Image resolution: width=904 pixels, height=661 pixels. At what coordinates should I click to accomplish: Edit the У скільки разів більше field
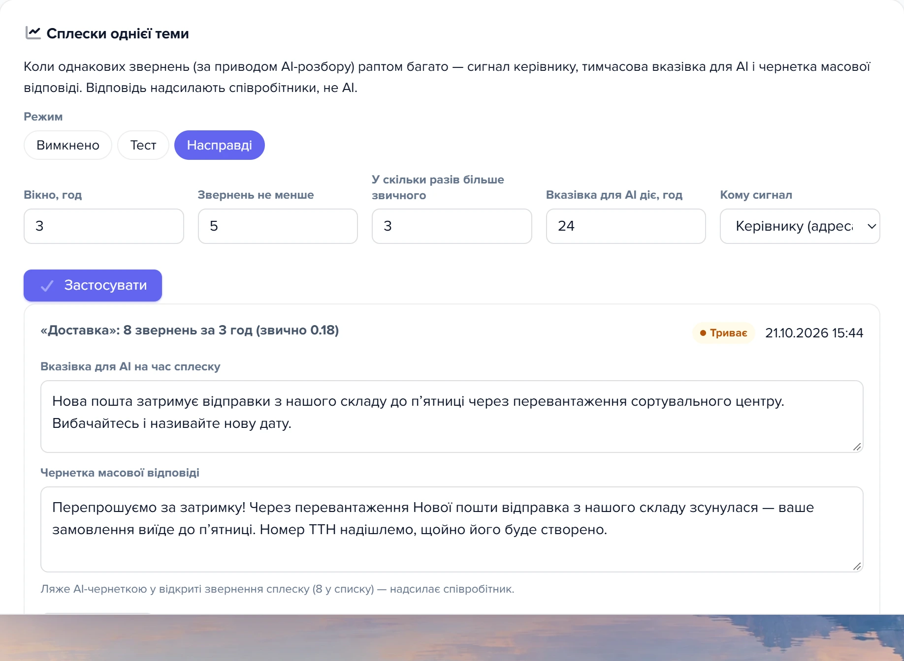(452, 226)
